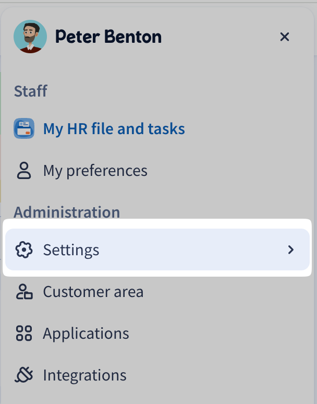Click the Settings gear icon
The height and width of the screenshot is (404, 317).
pyautogui.click(x=24, y=250)
